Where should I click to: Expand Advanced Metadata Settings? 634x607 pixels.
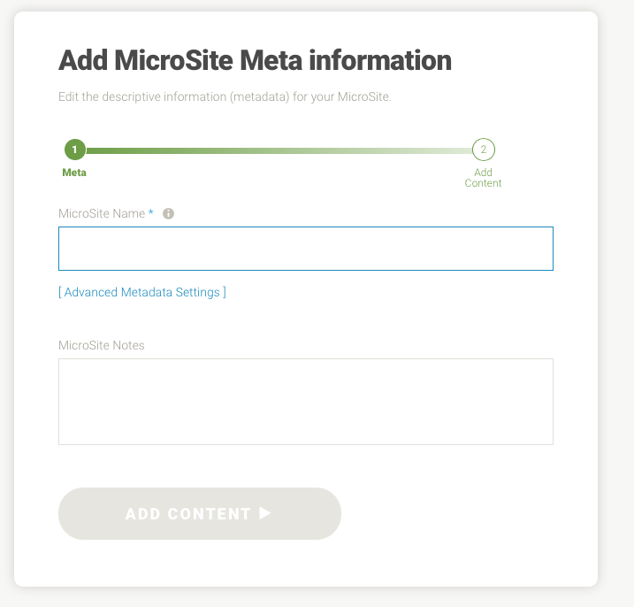point(142,292)
